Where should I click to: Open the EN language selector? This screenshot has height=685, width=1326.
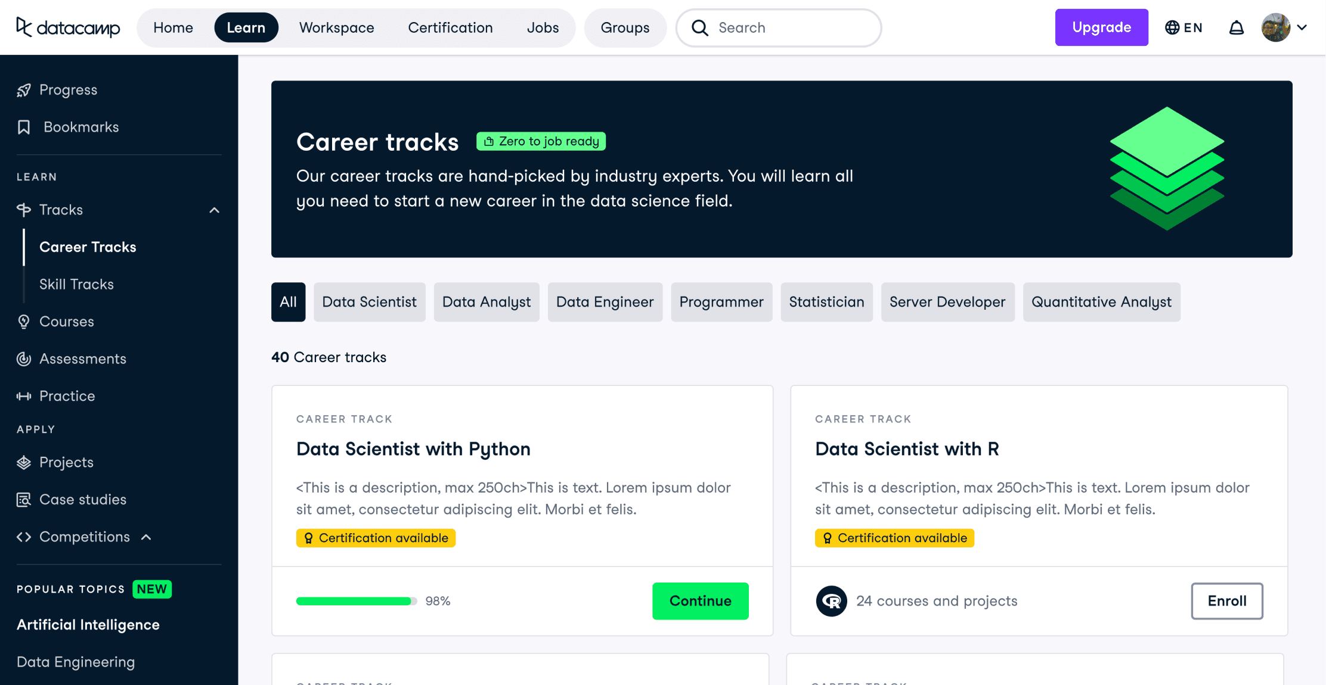[1184, 27]
